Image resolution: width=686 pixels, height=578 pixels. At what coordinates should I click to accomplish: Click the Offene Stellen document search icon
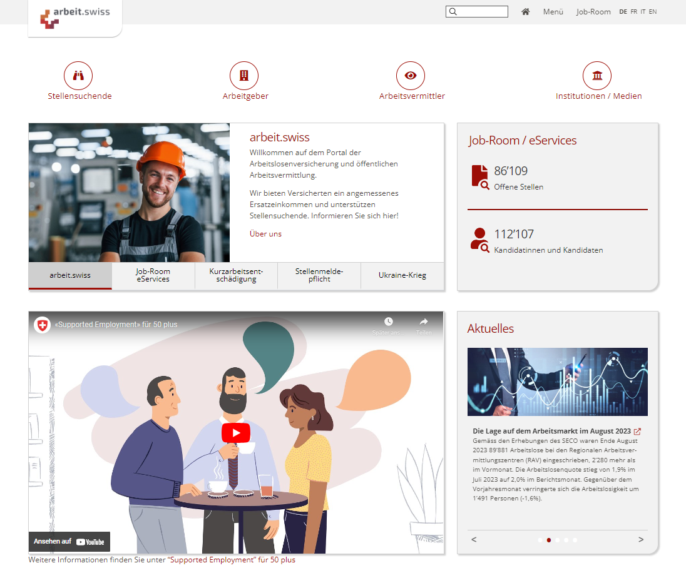(x=480, y=177)
